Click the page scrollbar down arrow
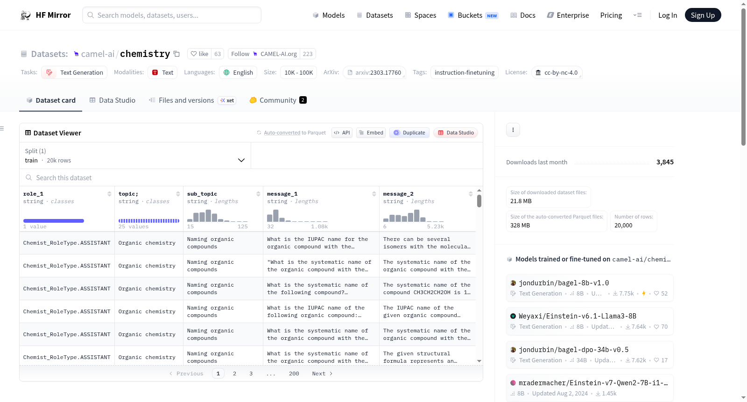Image resolution: width=747 pixels, height=402 pixels. click(743, 398)
